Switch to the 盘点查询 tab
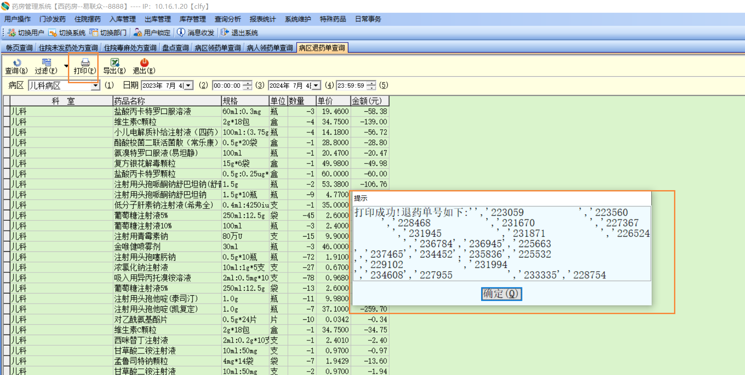Screen dimensions: 745x375 coord(176,48)
